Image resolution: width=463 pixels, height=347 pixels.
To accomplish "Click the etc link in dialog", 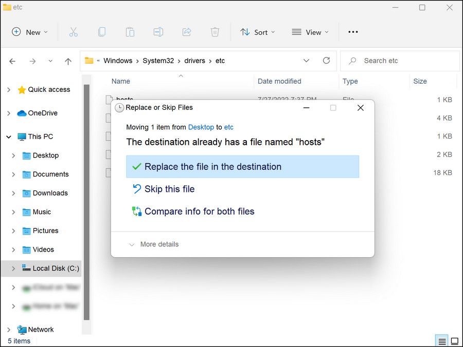I will point(228,127).
